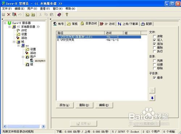
Task: Open the 帮助(H) menu
Action: tap(70, 9)
